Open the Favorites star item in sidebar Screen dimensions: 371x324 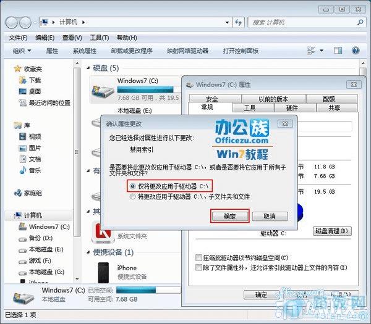[x=28, y=69]
